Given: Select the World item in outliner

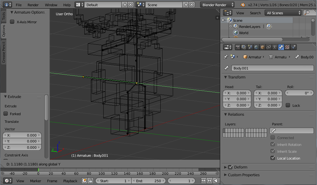Looking at the screenshot, I should (x=243, y=33).
